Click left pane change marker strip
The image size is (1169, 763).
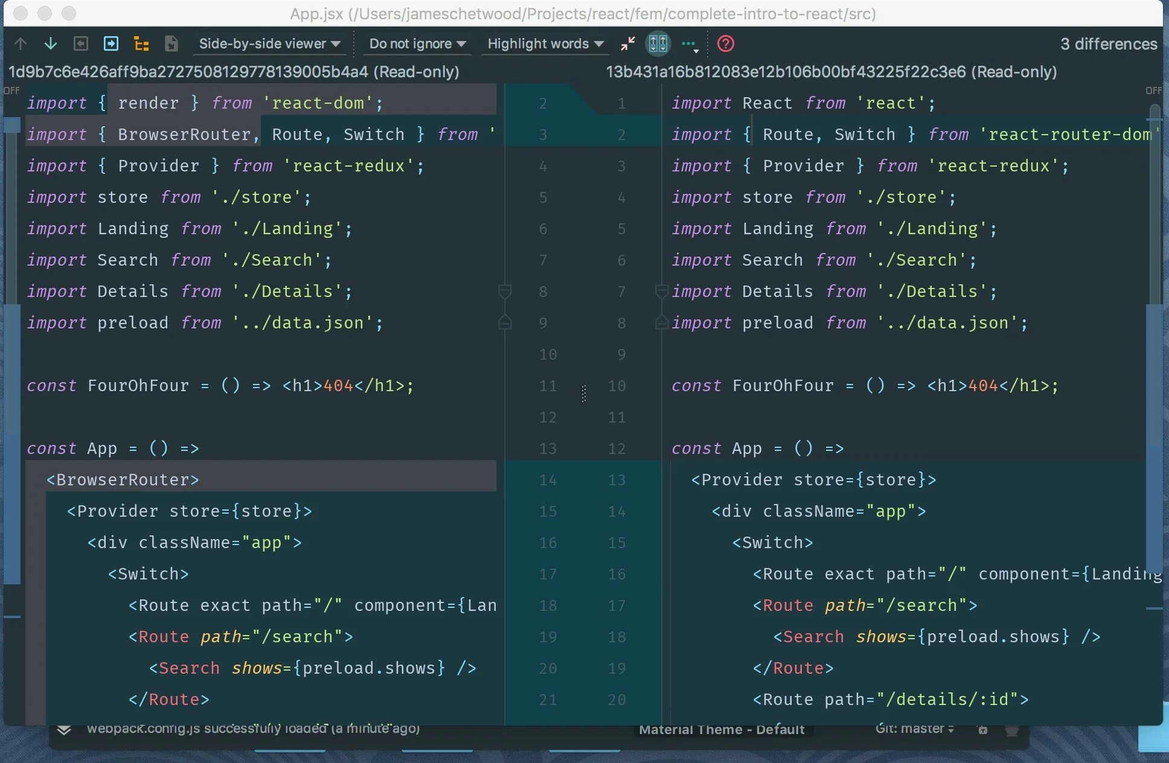12,444
